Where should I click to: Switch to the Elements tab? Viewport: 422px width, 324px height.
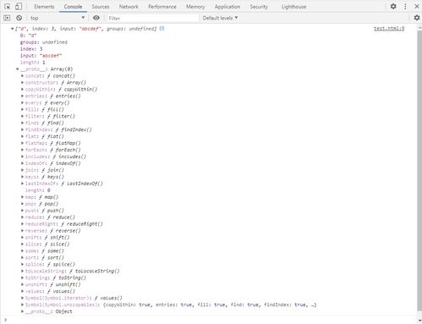click(44, 7)
